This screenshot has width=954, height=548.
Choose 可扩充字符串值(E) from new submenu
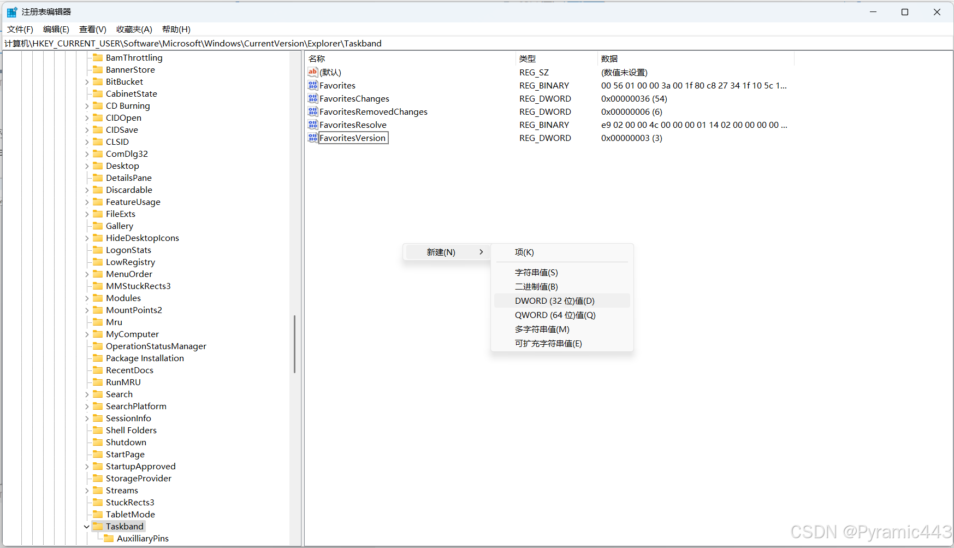click(x=562, y=344)
